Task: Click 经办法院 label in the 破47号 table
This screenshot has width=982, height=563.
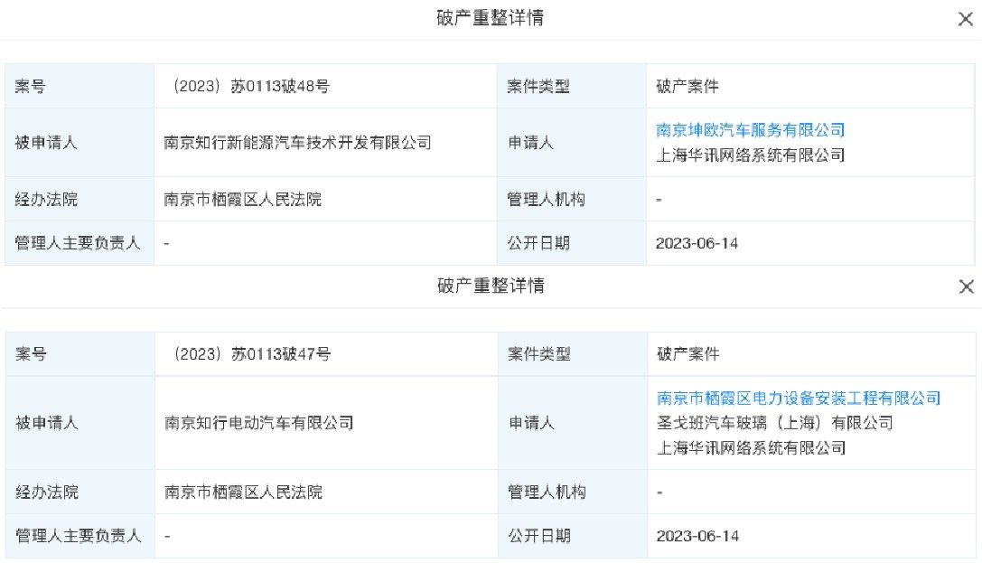Action: coord(47,493)
